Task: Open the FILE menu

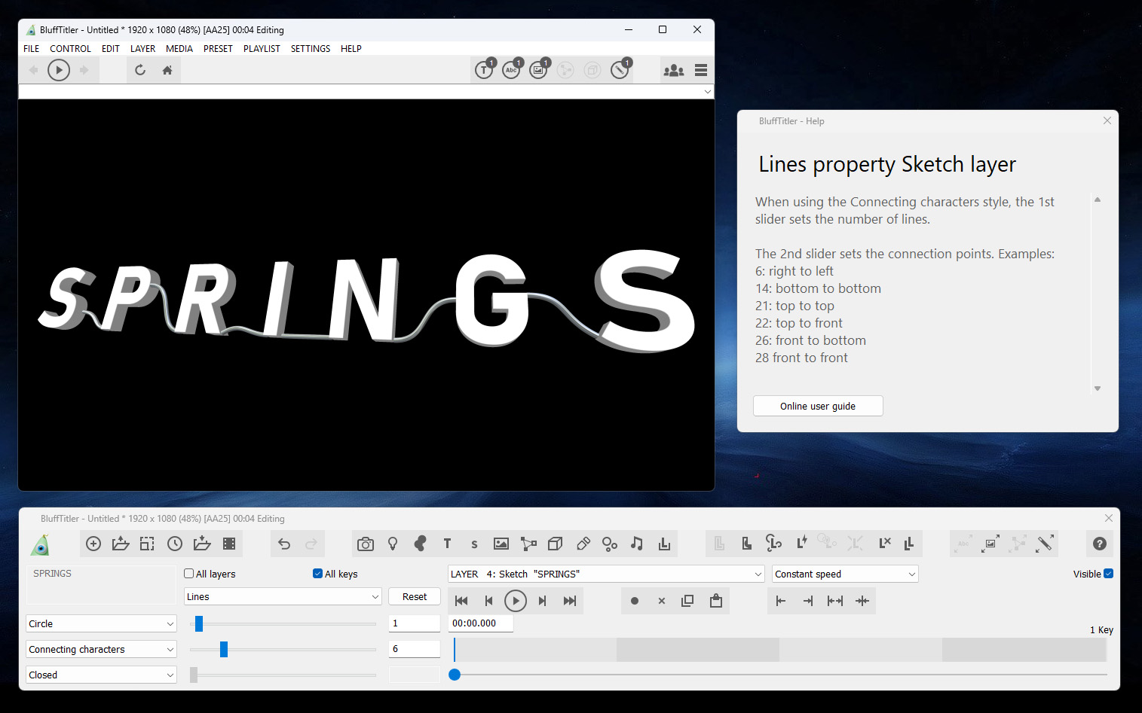Action: point(32,49)
